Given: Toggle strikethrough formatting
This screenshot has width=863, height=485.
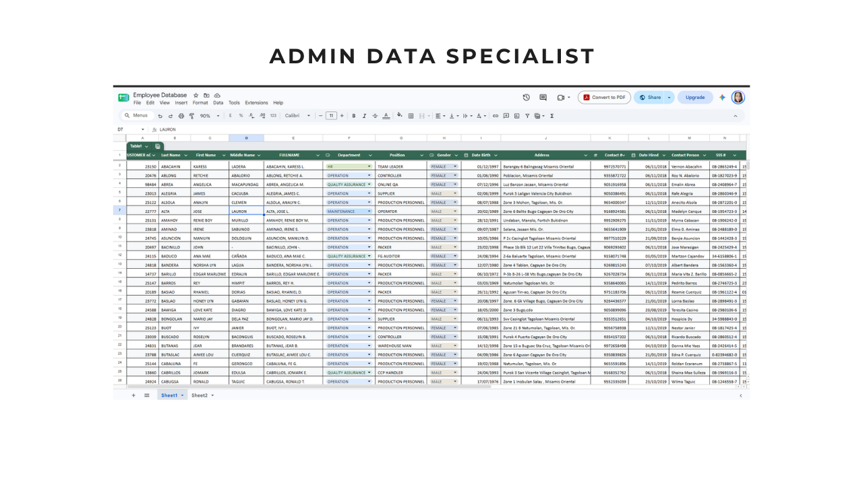Looking at the screenshot, I should (374, 116).
